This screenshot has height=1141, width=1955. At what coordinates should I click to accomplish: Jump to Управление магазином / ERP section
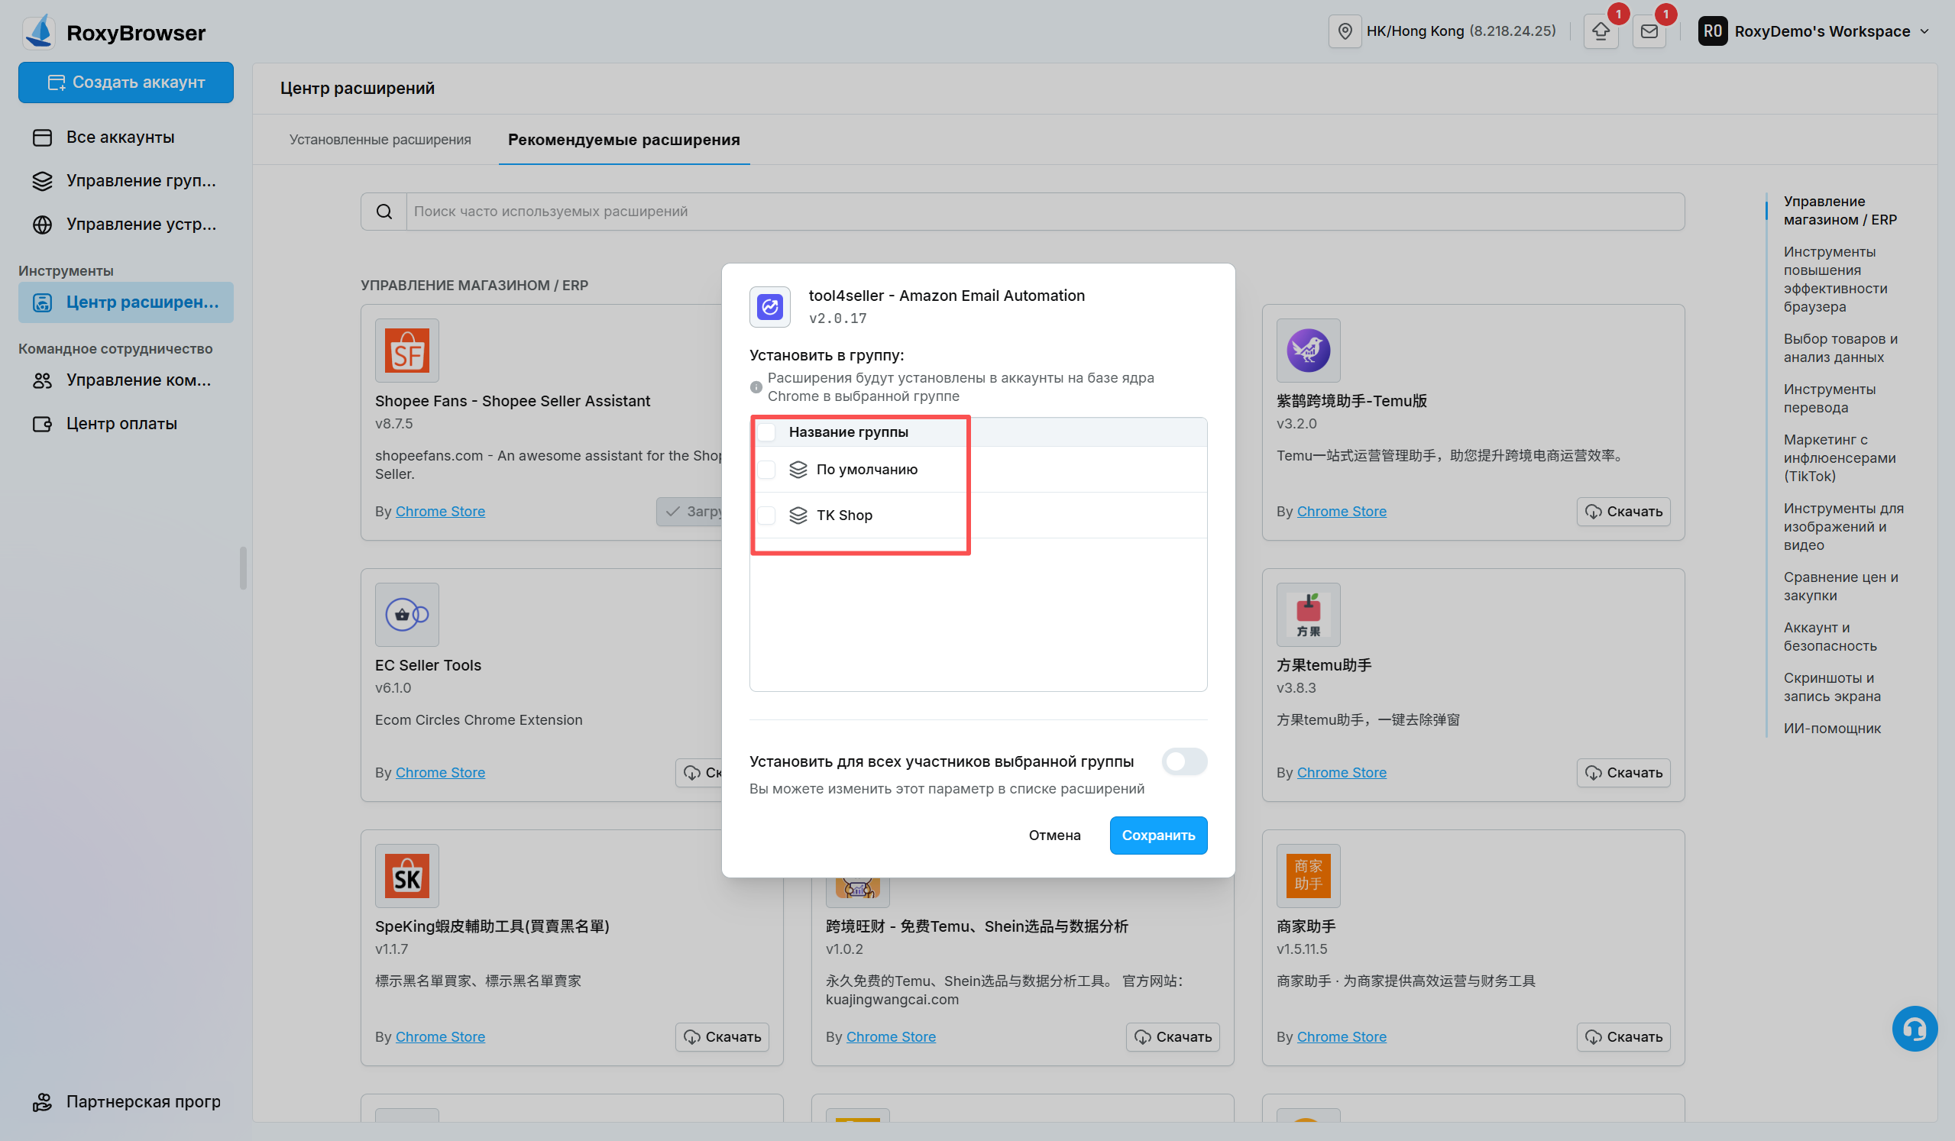coord(1840,211)
